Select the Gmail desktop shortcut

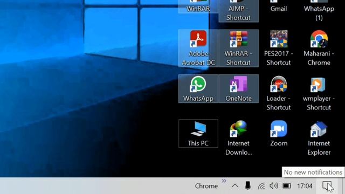pos(279,6)
